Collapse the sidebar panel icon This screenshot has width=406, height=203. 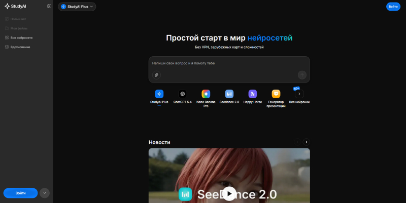click(x=49, y=6)
